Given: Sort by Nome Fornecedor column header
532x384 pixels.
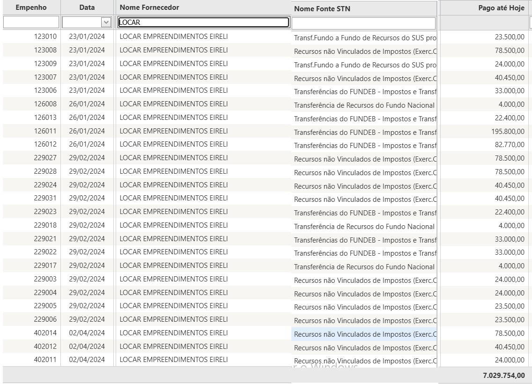Looking at the screenshot, I should (x=149, y=7).
